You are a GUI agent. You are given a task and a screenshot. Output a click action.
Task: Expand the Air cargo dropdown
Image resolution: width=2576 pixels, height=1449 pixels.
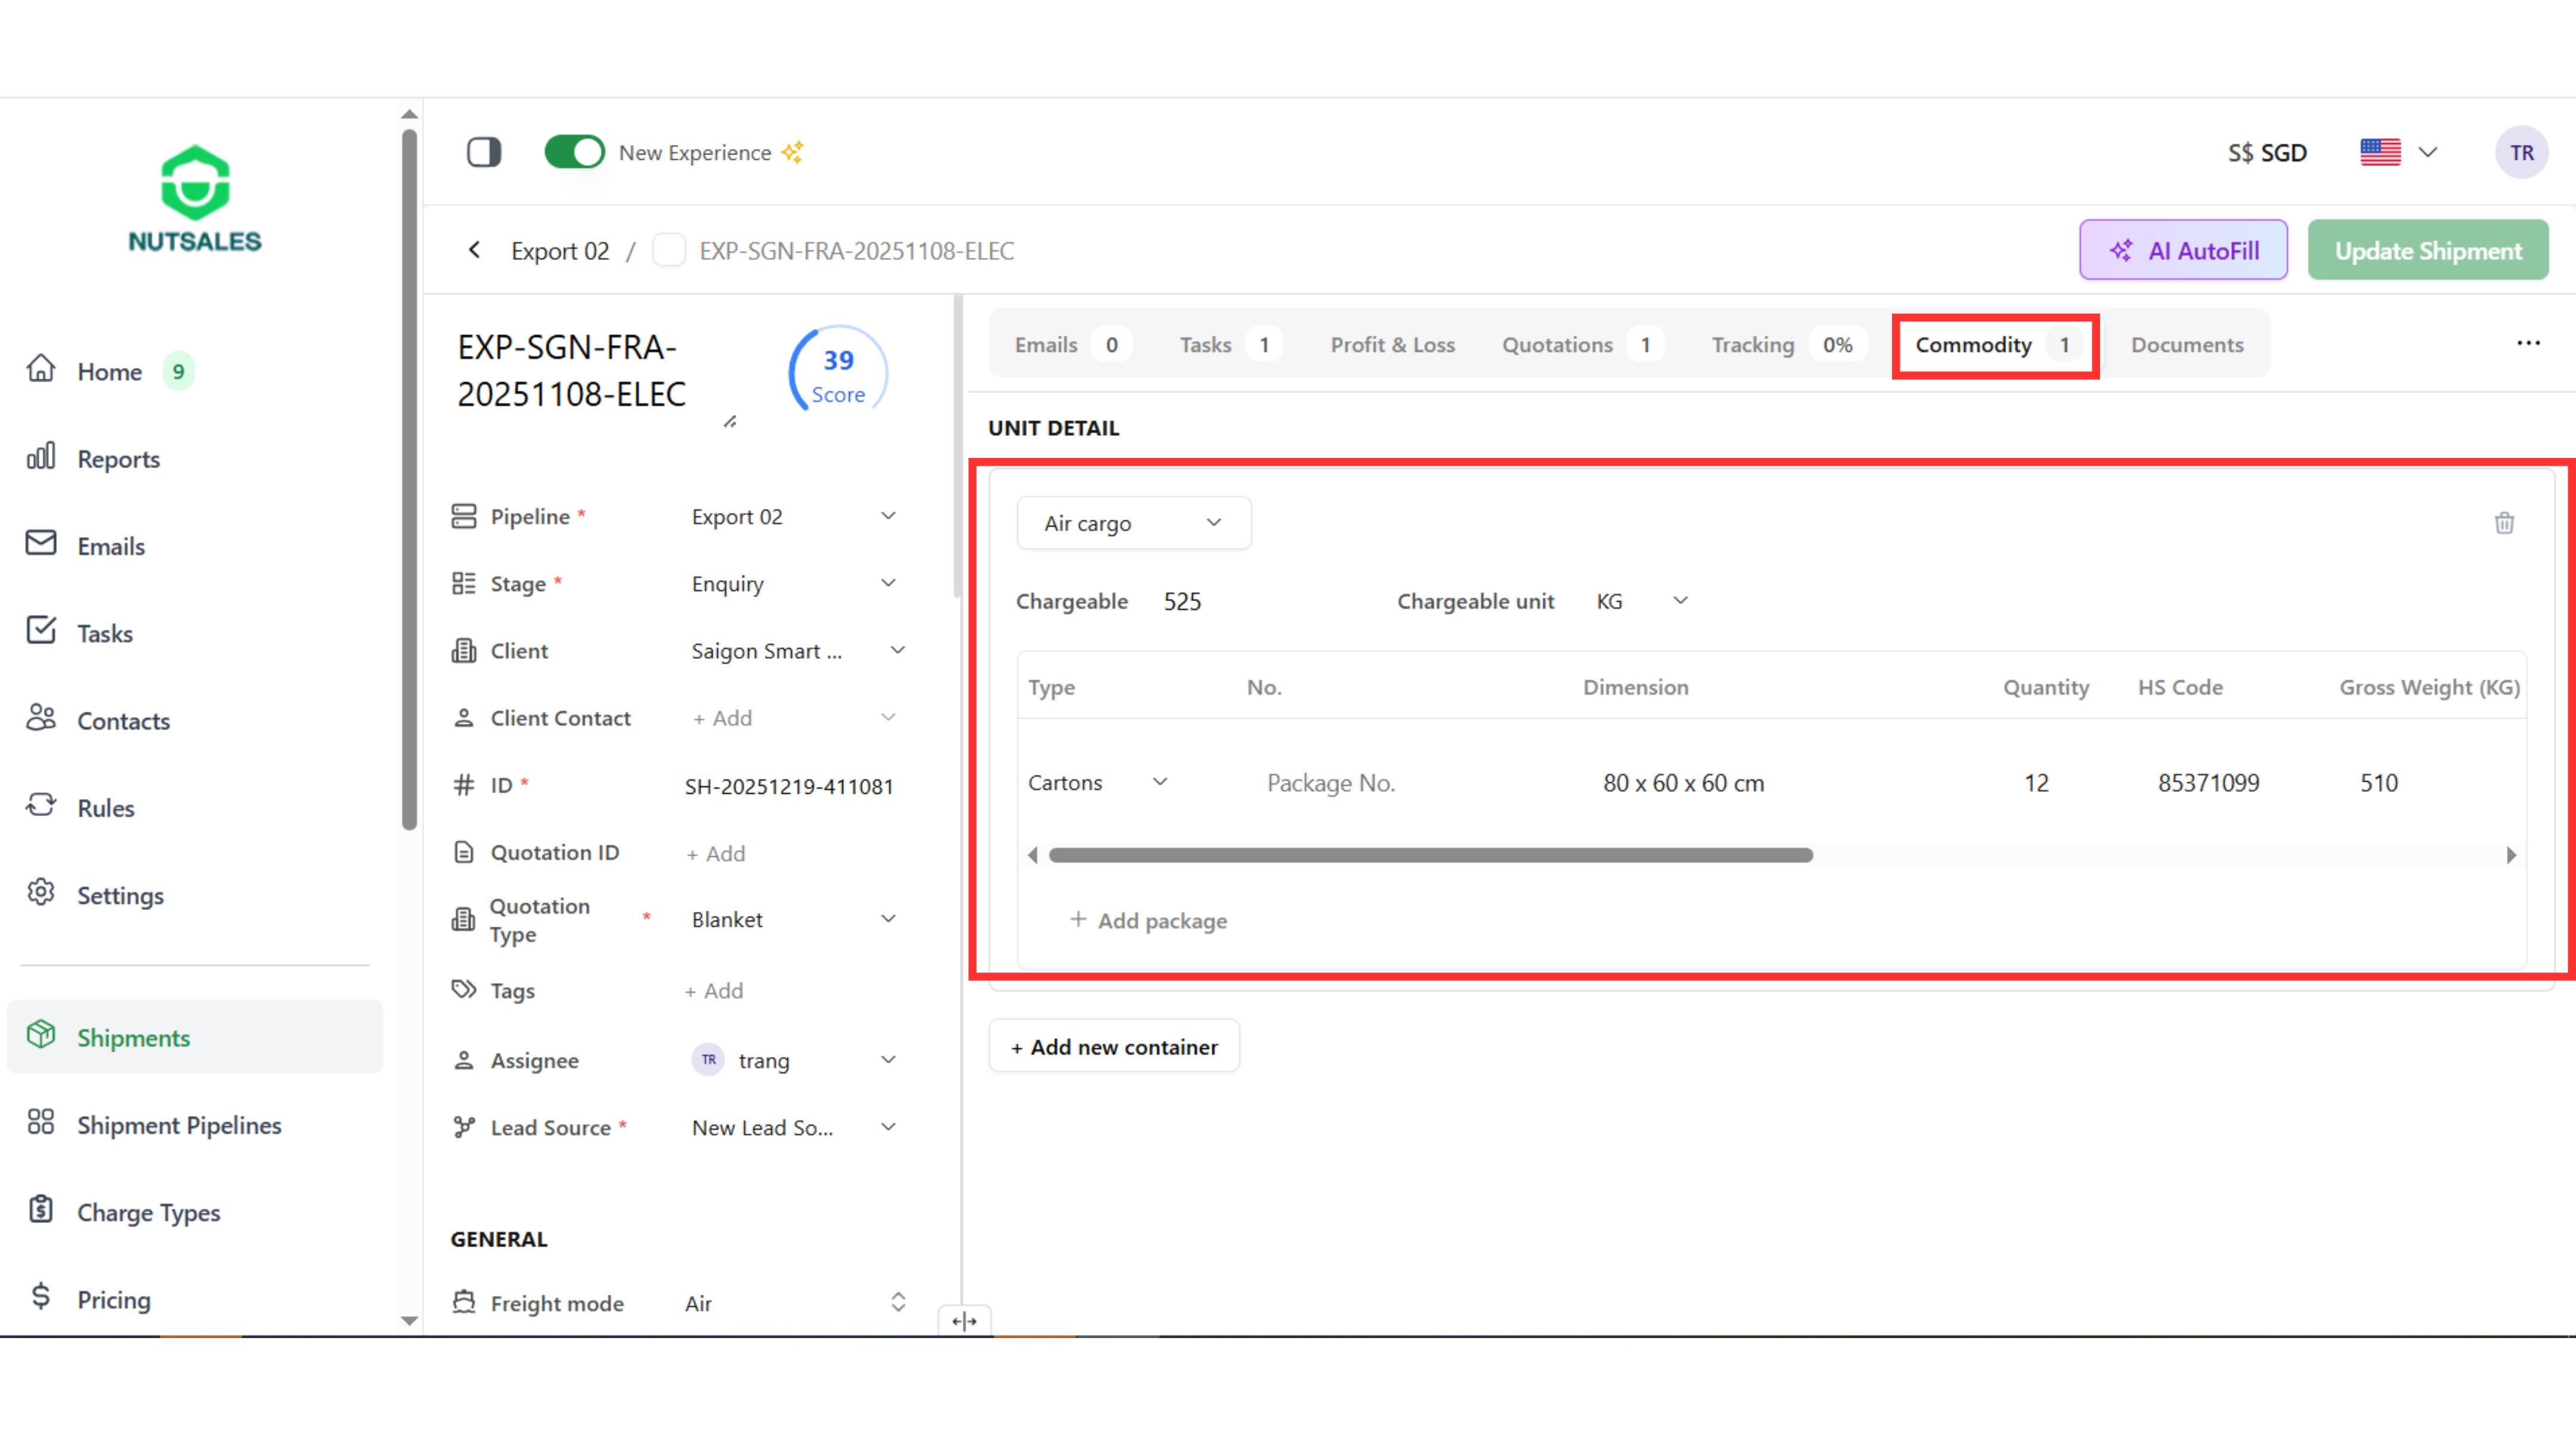pyautogui.click(x=1133, y=523)
